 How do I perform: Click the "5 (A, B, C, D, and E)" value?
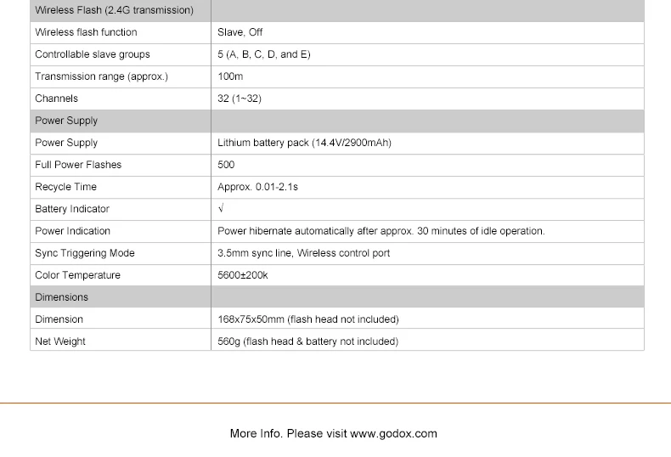click(x=264, y=54)
